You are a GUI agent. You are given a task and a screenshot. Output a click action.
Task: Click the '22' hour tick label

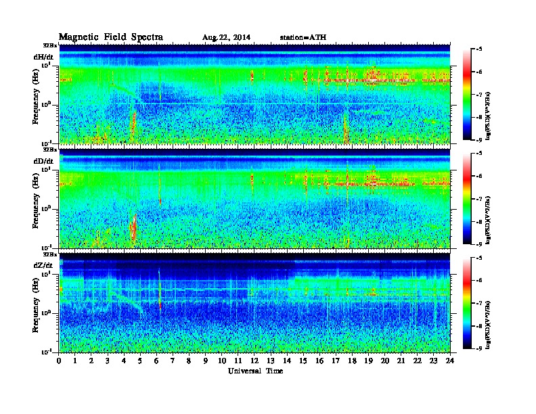(418, 361)
